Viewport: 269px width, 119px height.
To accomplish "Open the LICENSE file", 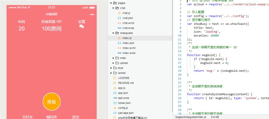I will pyautogui.click(x=124, y=78).
